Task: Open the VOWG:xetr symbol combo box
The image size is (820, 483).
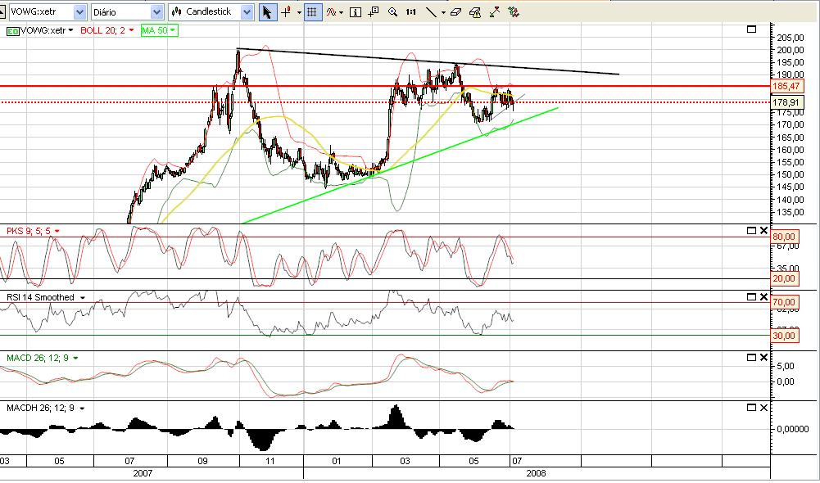Action: (x=79, y=11)
